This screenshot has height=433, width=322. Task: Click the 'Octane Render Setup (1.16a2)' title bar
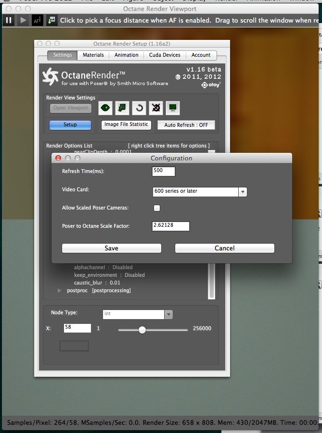coord(132,44)
